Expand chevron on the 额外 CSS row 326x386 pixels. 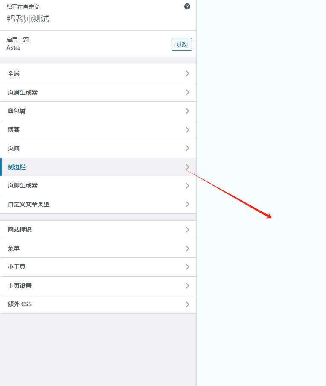tap(187, 304)
